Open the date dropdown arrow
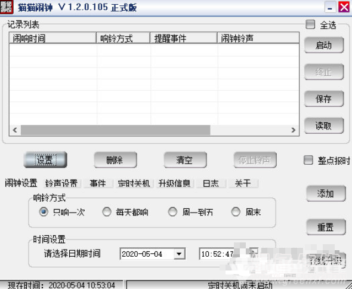The image size is (352, 289). (179, 254)
